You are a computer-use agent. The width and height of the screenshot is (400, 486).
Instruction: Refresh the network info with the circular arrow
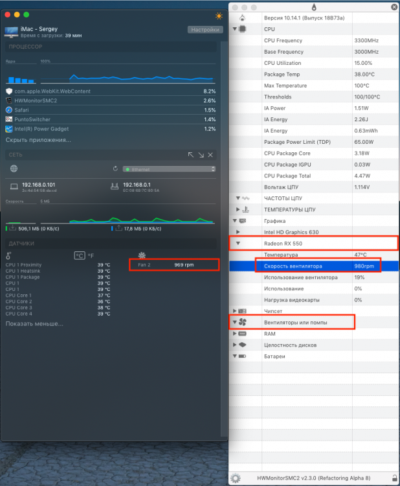click(x=115, y=168)
